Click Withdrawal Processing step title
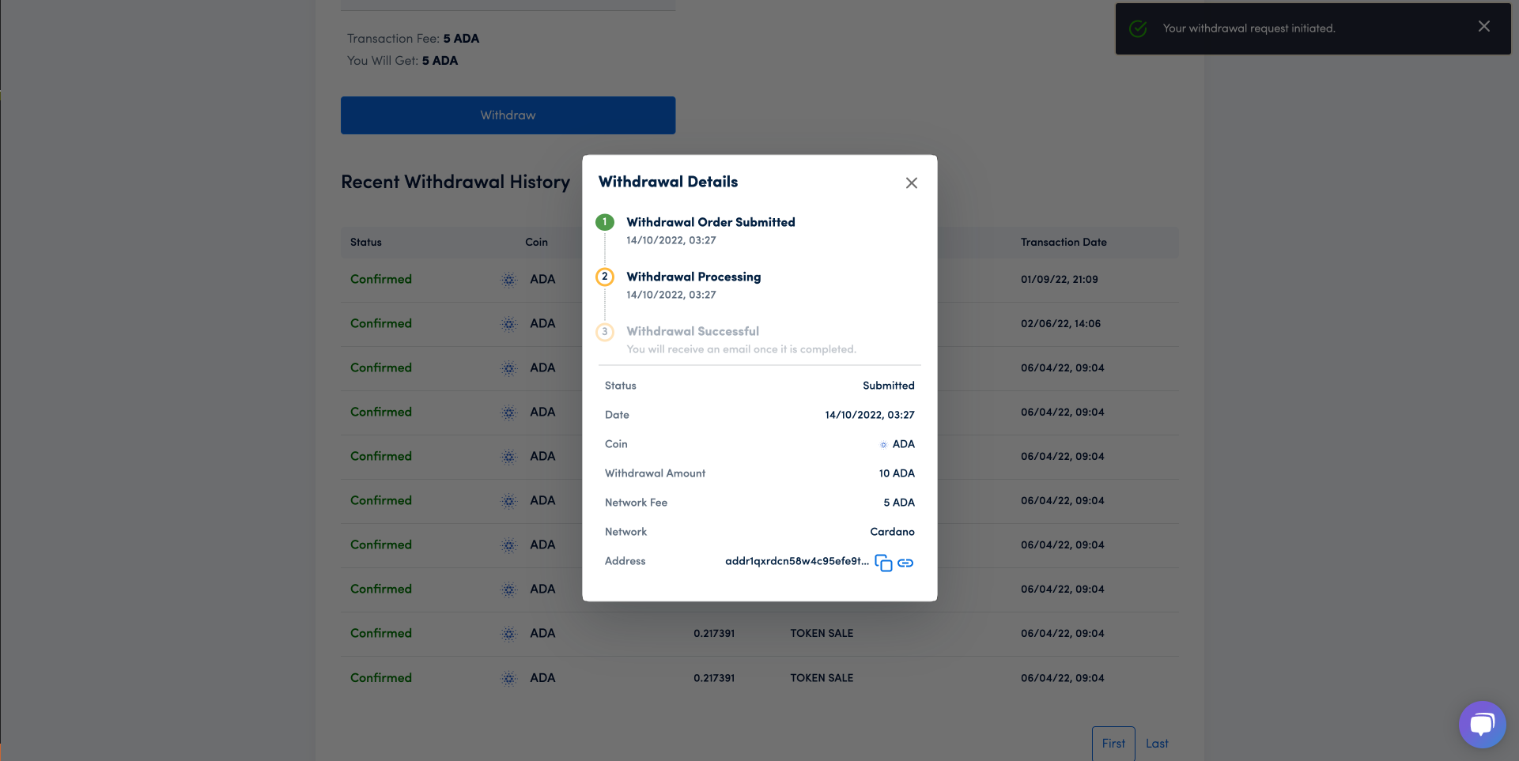The height and width of the screenshot is (761, 1519). coord(693,277)
